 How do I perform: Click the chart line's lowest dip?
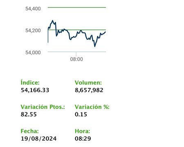(95, 46)
